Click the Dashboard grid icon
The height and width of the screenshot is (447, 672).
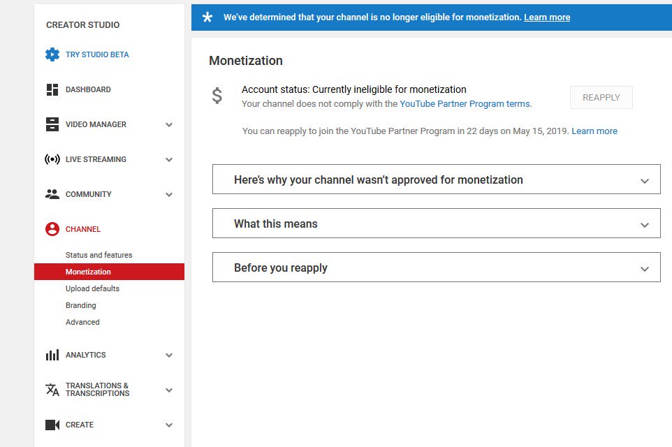coord(52,89)
